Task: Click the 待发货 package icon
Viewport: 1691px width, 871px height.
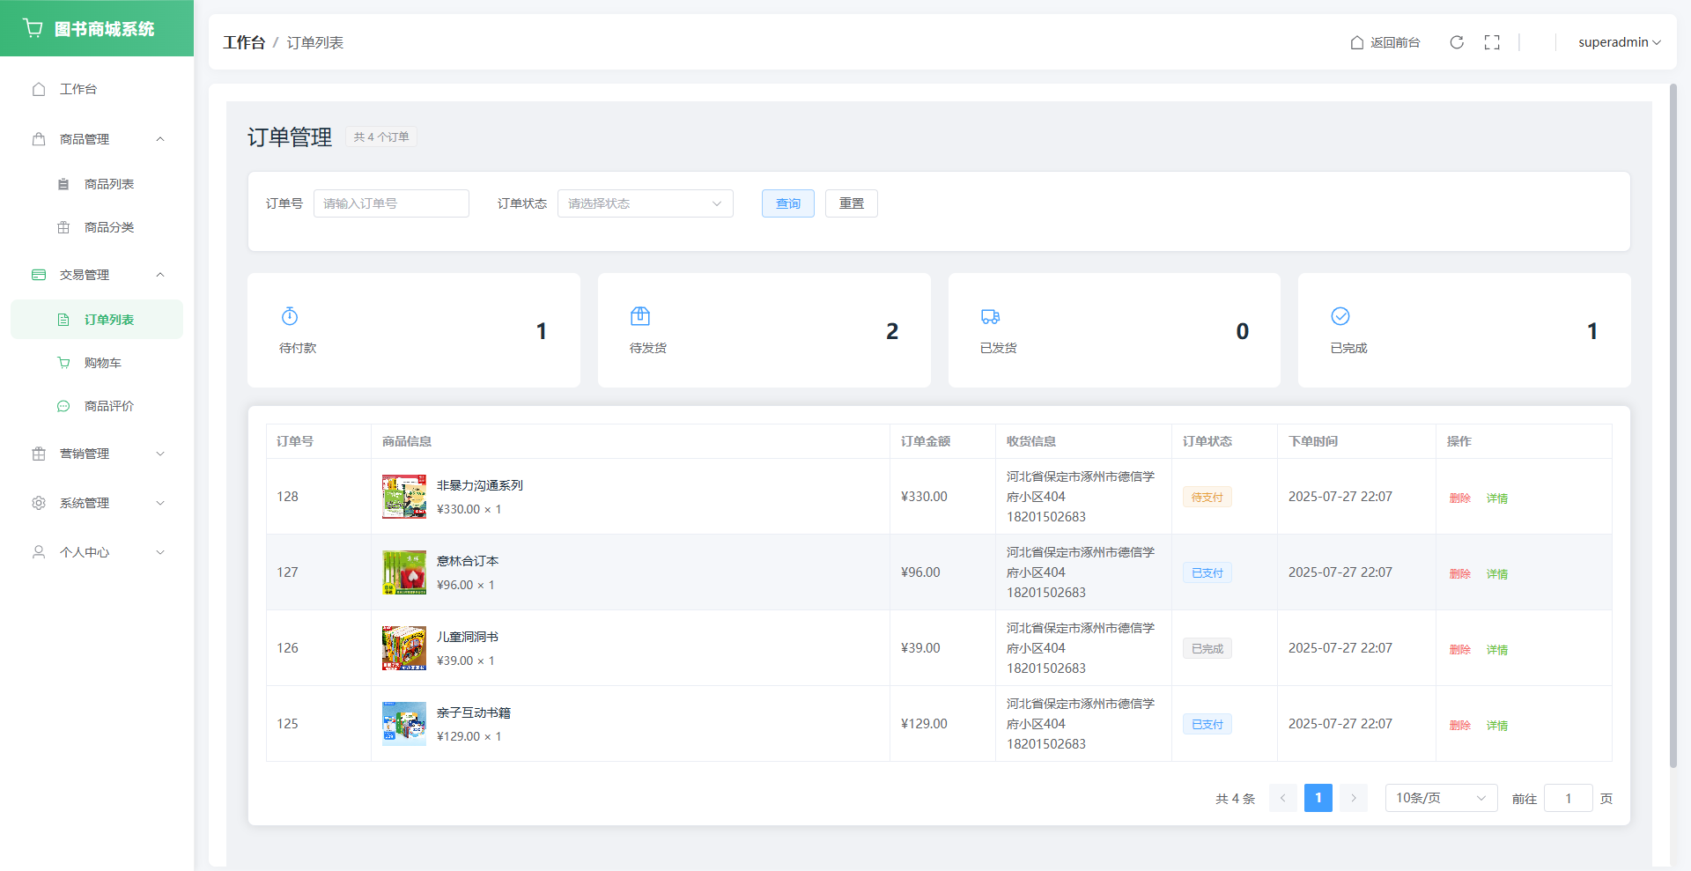Action: point(640,316)
